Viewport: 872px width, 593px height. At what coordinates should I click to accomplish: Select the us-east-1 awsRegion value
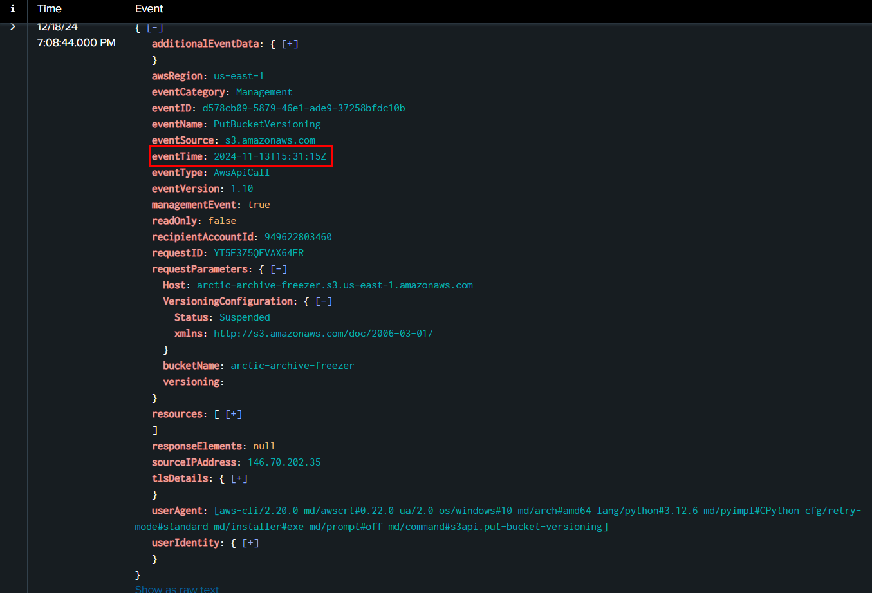tap(238, 75)
